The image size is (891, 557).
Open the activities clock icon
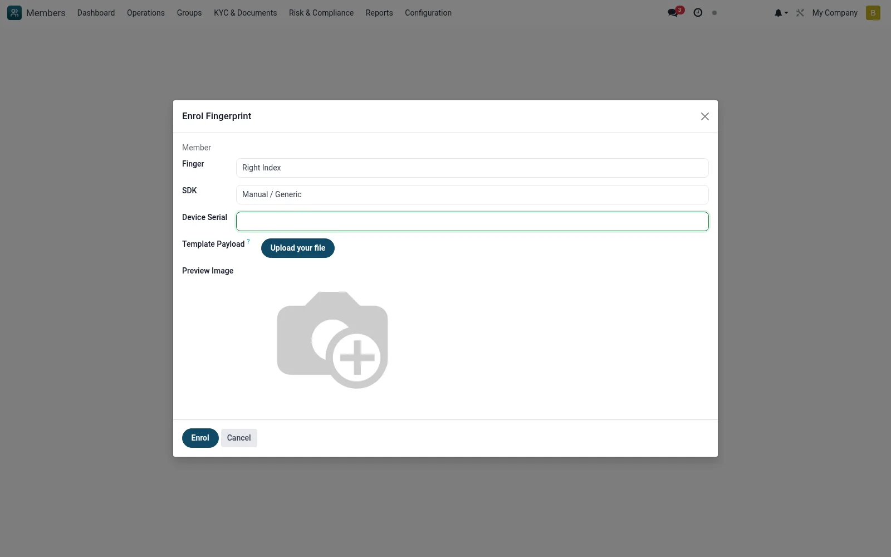[698, 12]
